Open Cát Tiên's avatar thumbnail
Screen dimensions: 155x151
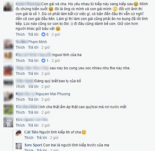[19, 133]
